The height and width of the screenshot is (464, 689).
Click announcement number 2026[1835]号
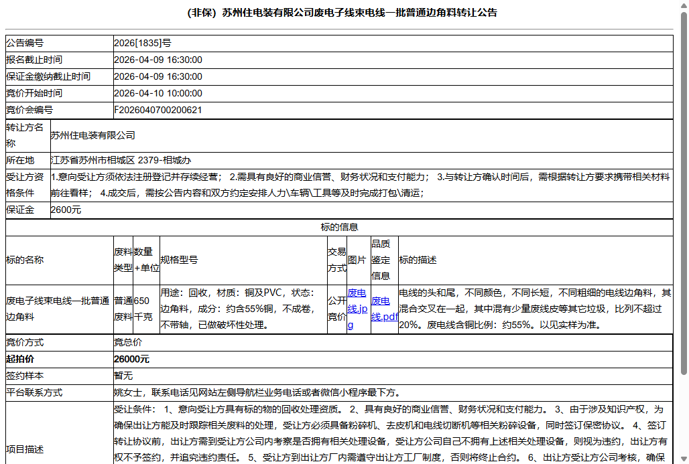pyautogui.click(x=143, y=43)
